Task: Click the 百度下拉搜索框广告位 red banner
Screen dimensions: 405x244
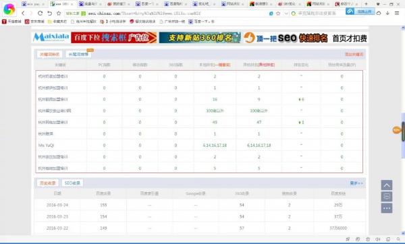Action: click(113, 38)
